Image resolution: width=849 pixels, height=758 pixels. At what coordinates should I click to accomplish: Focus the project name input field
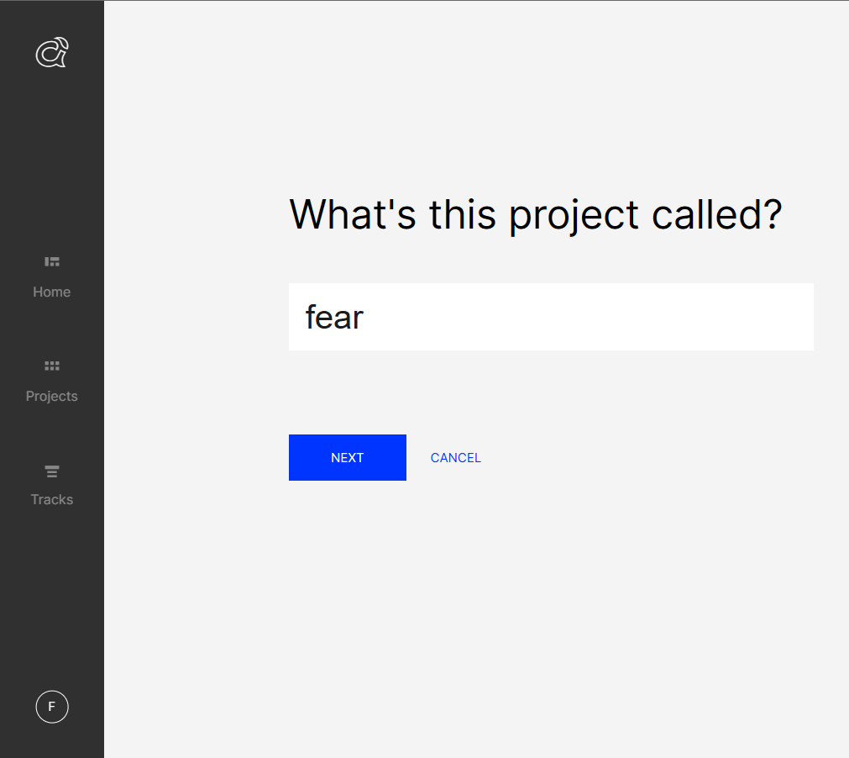pyautogui.click(x=551, y=317)
